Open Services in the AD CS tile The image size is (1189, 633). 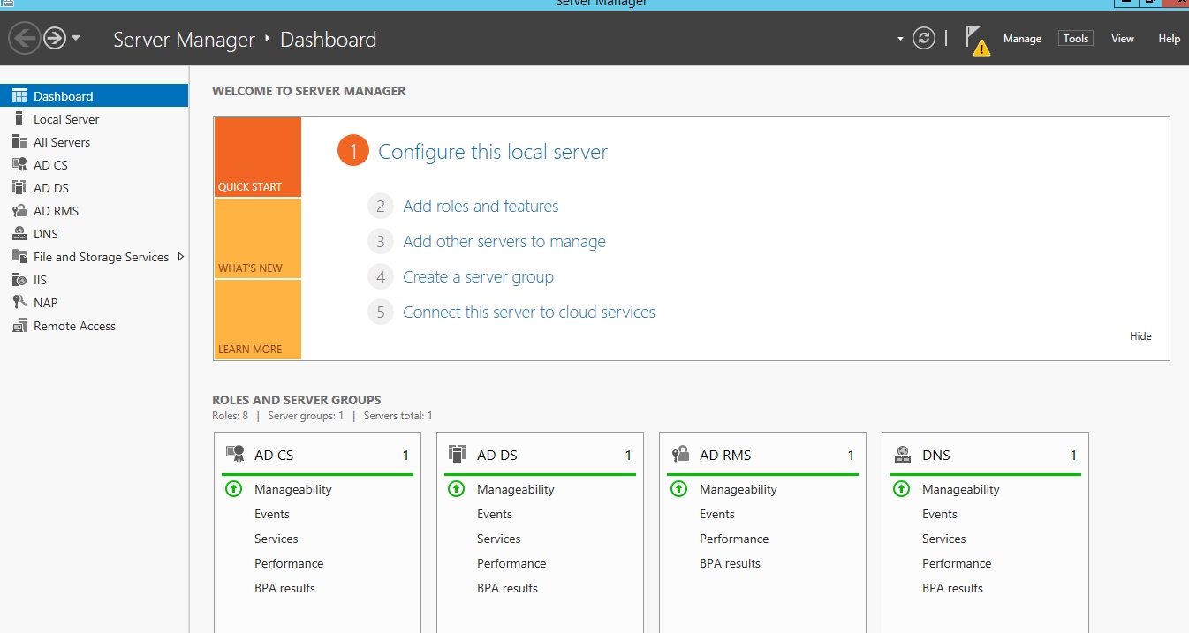[x=276, y=539]
